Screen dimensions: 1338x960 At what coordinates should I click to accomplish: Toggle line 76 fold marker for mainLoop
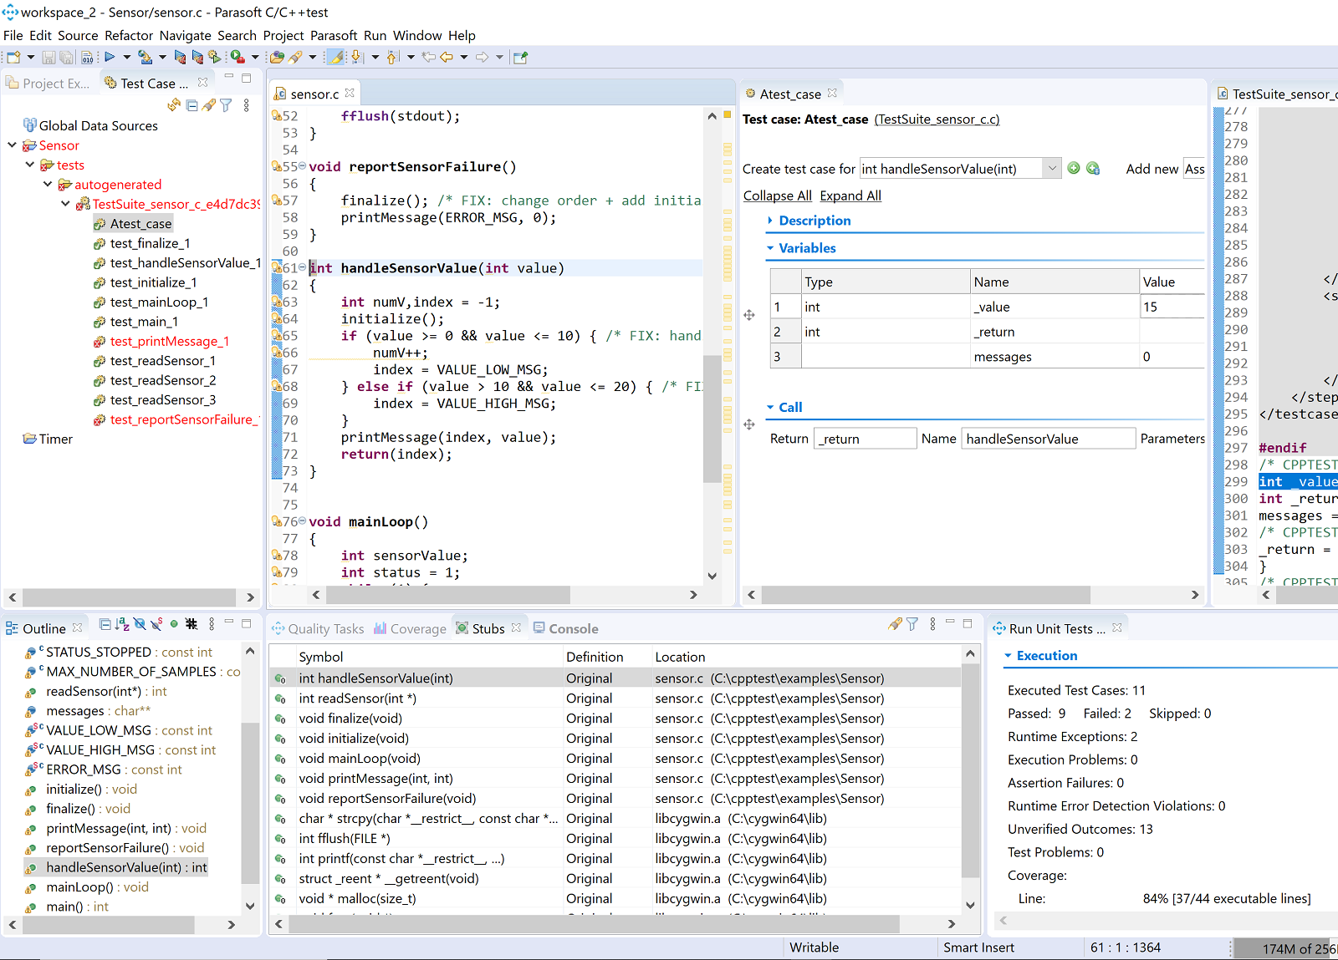(302, 521)
